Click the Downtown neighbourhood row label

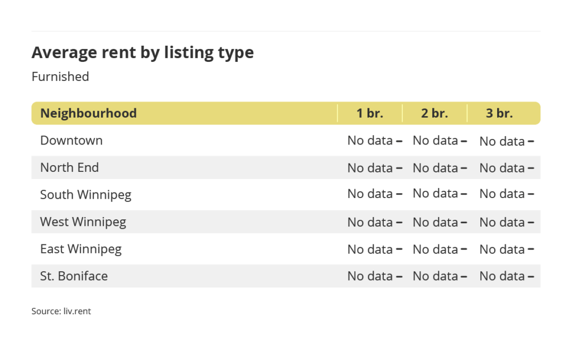click(x=71, y=140)
